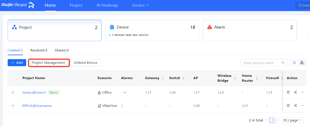Open the 10 / page size dropdown

coord(292,120)
